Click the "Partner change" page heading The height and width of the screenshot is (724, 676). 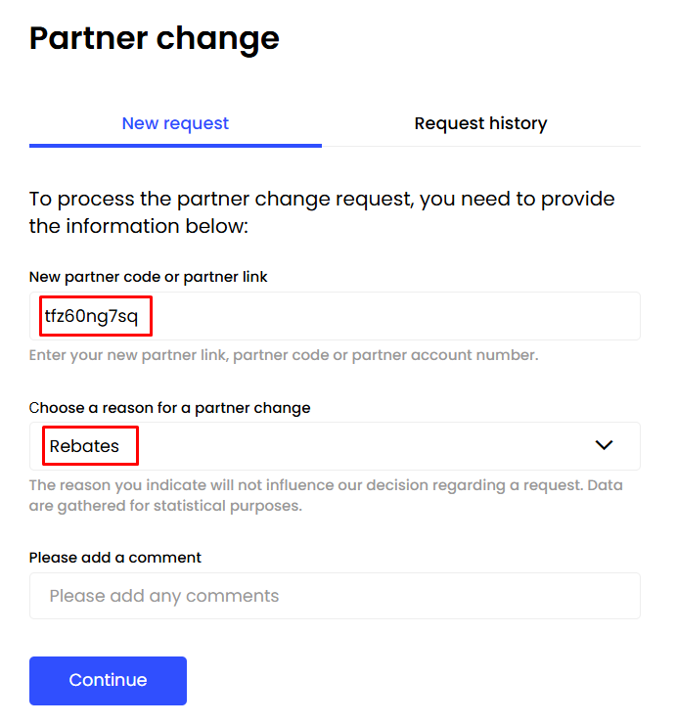(x=155, y=38)
